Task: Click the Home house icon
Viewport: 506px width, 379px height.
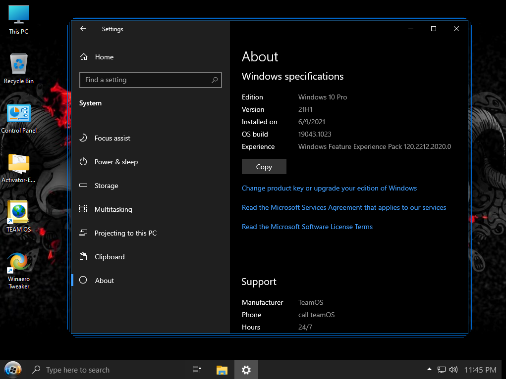Action: (x=84, y=57)
